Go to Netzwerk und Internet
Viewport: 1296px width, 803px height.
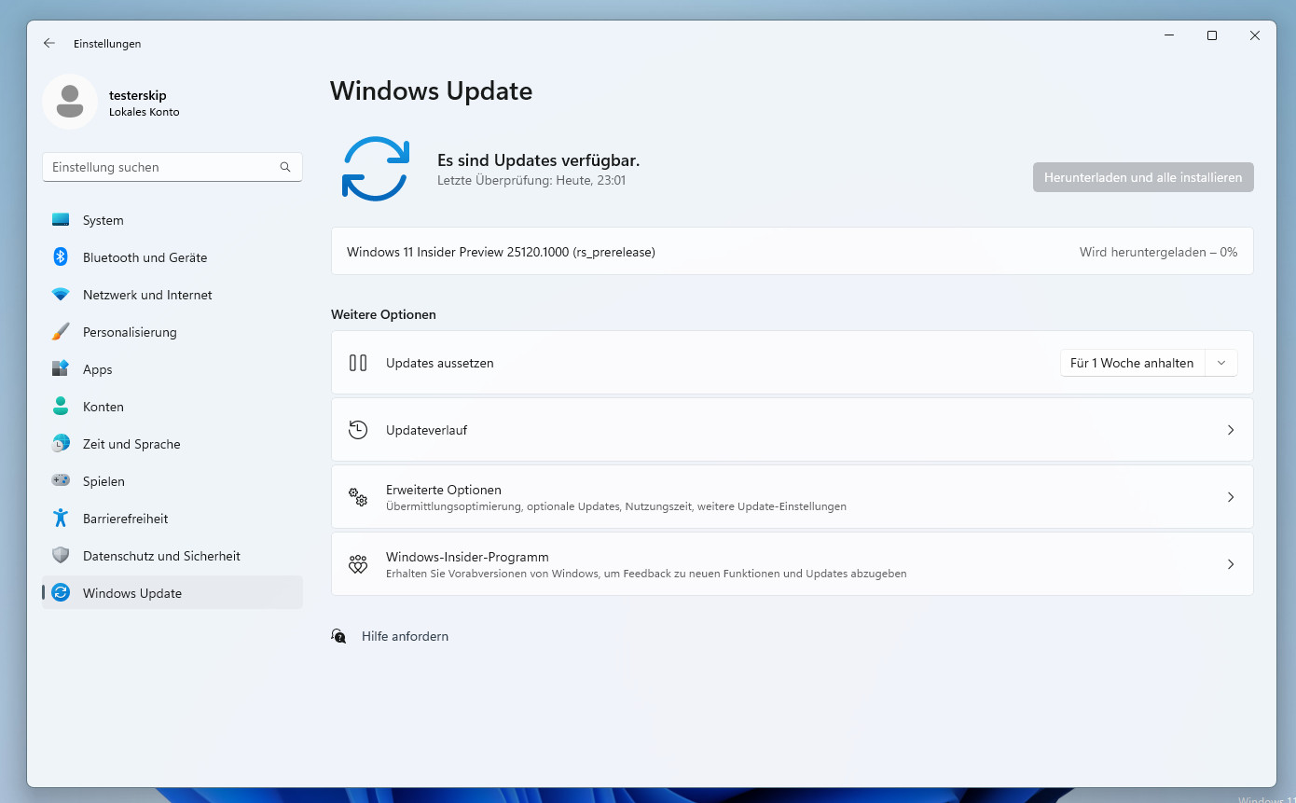172,295
